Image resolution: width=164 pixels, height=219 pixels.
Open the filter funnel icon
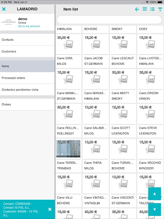click(160, 9)
